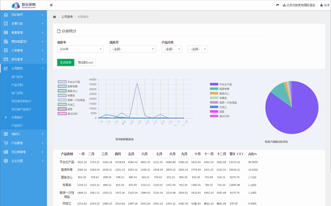Open the 选择月 dropdown
The image size is (331, 206).
click(132, 49)
